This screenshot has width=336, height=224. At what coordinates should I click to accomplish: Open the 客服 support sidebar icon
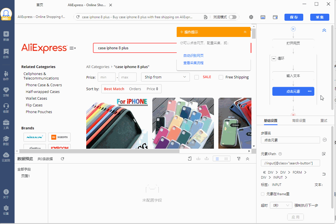(6, 108)
